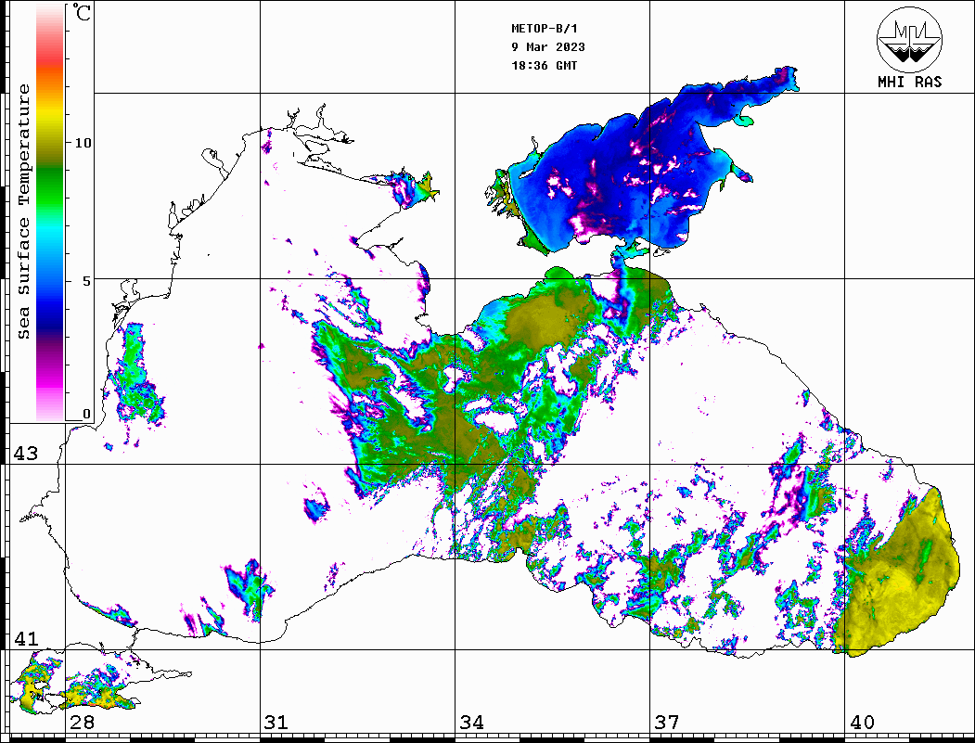The width and height of the screenshot is (975, 743).
Task: Click the longitude label '34'
Action: pyautogui.click(x=471, y=723)
